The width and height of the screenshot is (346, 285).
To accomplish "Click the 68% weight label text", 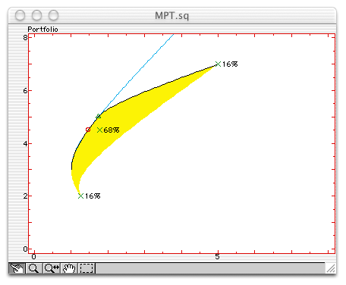I will pos(112,130).
